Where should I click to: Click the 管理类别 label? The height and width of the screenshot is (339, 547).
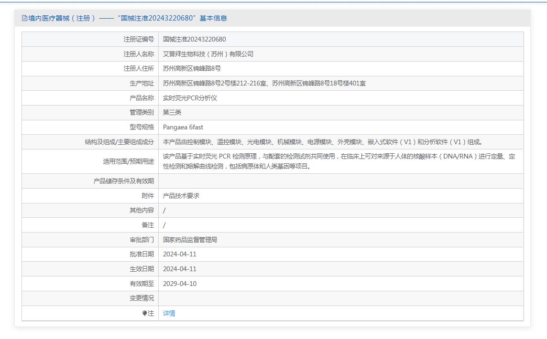tap(142, 113)
